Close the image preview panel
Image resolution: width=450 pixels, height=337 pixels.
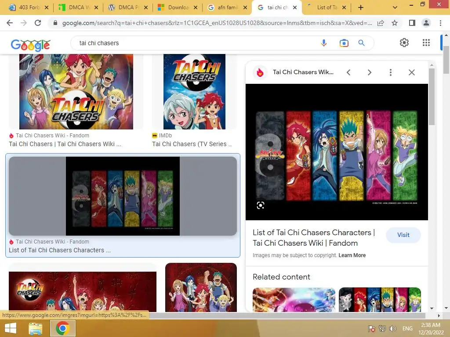[411, 72]
